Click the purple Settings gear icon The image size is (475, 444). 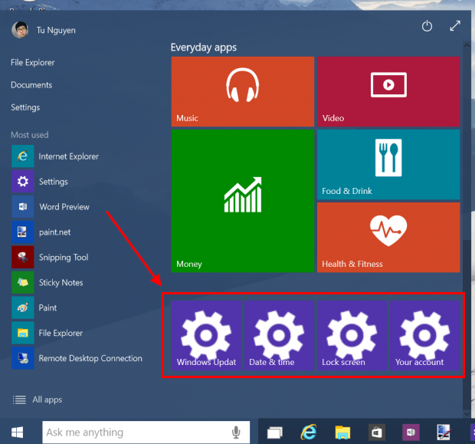click(x=23, y=182)
